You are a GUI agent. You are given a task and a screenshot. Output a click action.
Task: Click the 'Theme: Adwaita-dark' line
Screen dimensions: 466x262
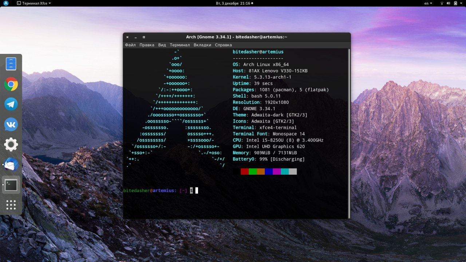click(x=270, y=115)
